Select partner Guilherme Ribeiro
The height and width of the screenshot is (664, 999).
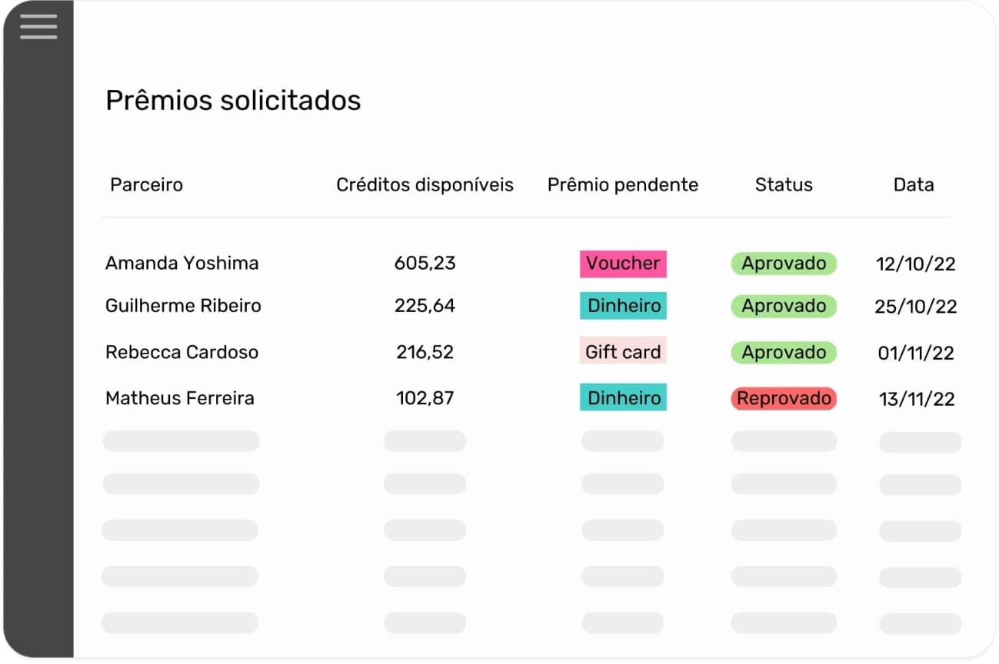click(x=183, y=306)
